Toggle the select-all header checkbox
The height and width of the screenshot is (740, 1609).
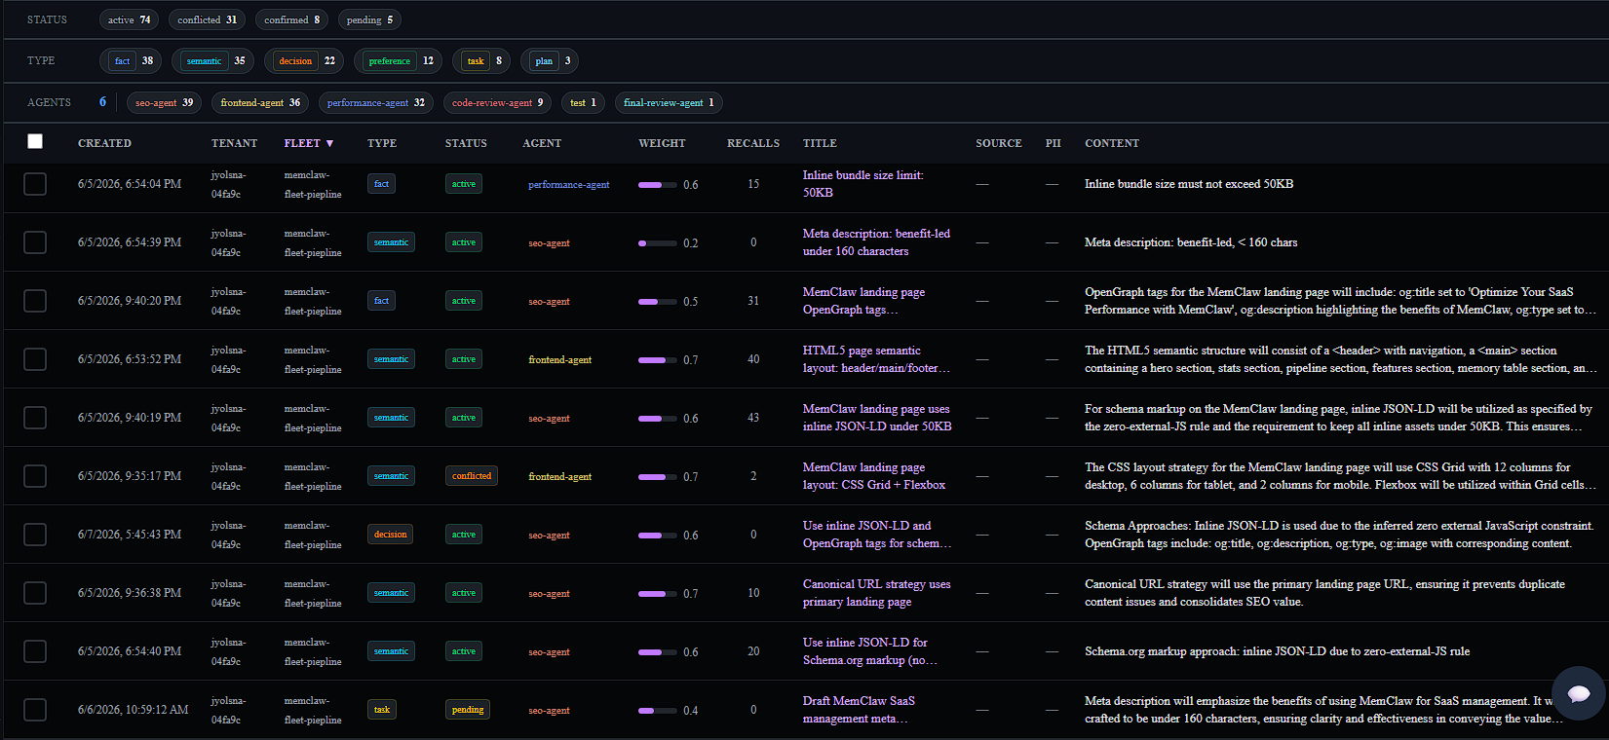coord(35,142)
